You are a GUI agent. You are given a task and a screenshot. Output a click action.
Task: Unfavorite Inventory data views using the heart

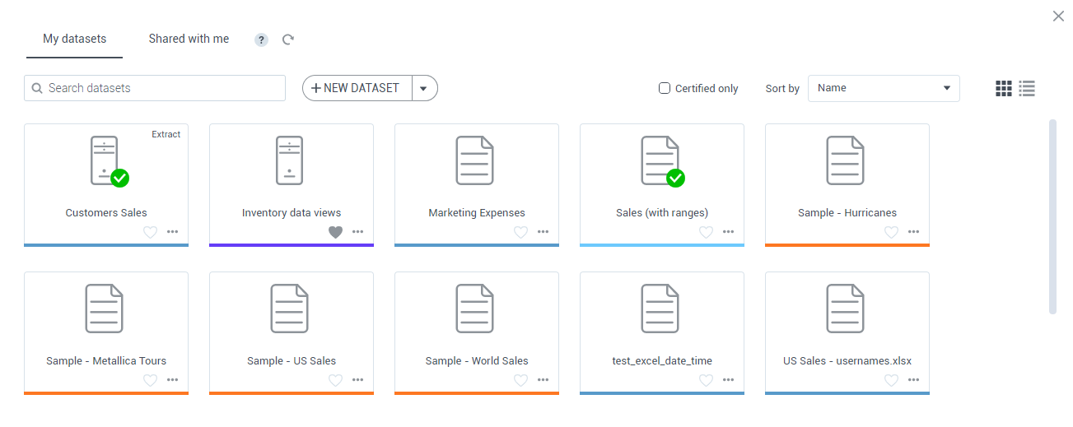(x=335, y=232)
